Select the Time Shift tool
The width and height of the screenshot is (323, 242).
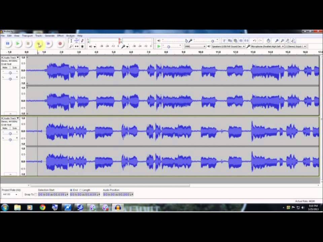pyautogui.click(x=77, y=46)
